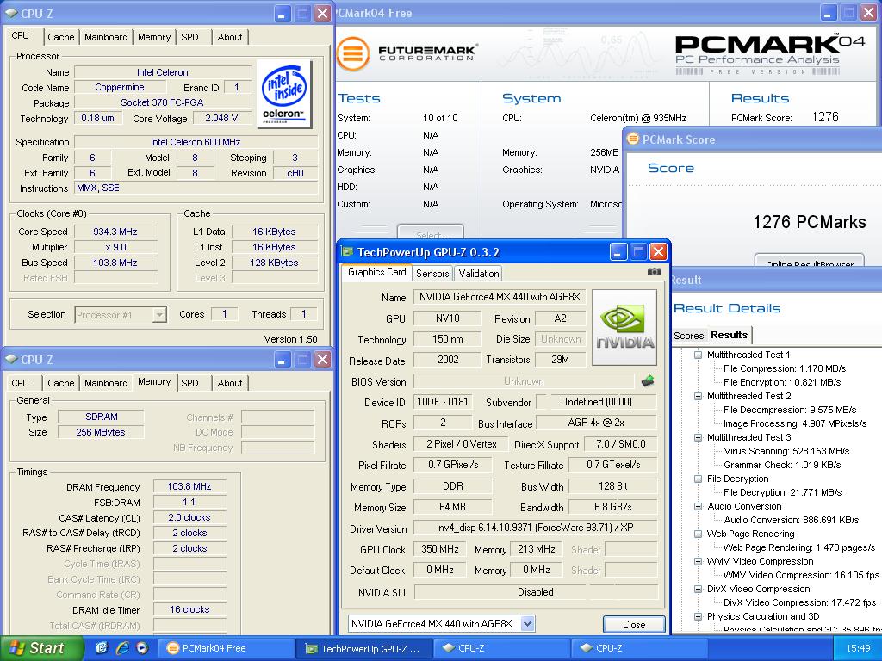Activate the last CPU-Z taskbar button

pos(640,648)
